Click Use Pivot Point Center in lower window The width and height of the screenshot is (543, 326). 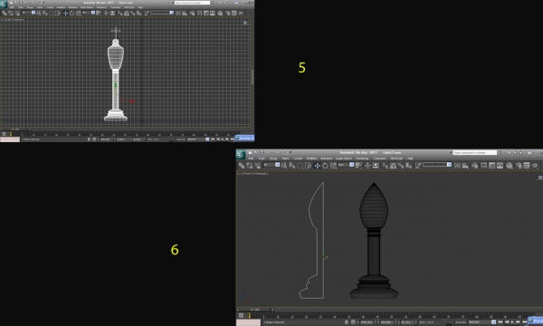coord(358,166)
